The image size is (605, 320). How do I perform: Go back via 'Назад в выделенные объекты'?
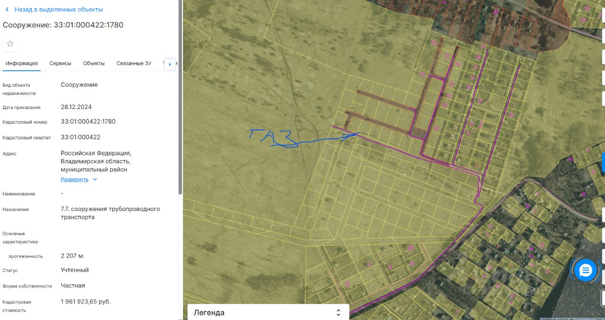[x=58, y=9]
